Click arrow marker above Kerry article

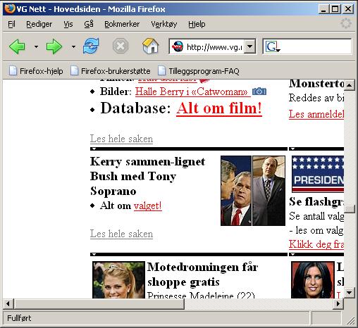coord(94,149)
